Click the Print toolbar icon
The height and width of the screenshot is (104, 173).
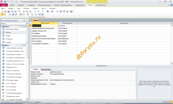[12, 11]
